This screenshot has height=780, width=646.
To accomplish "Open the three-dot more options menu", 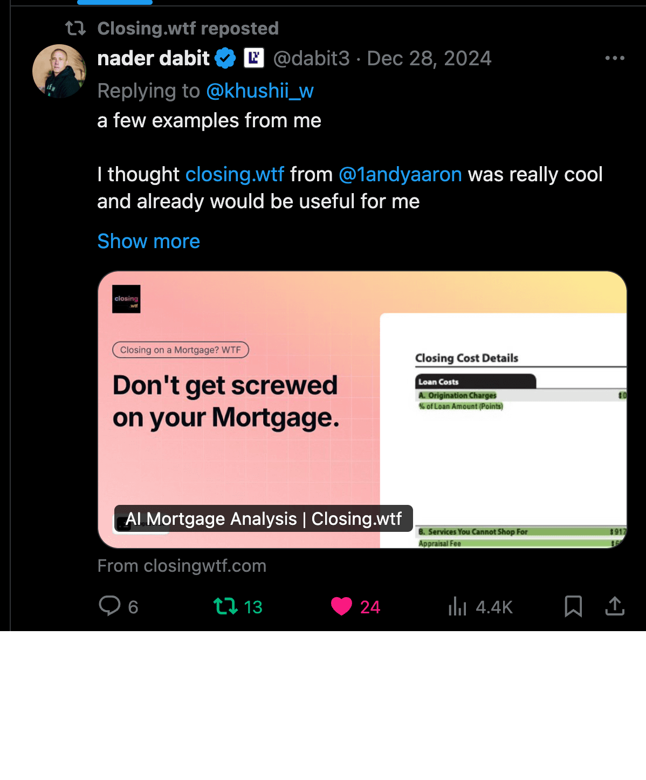I will point(615,58).
